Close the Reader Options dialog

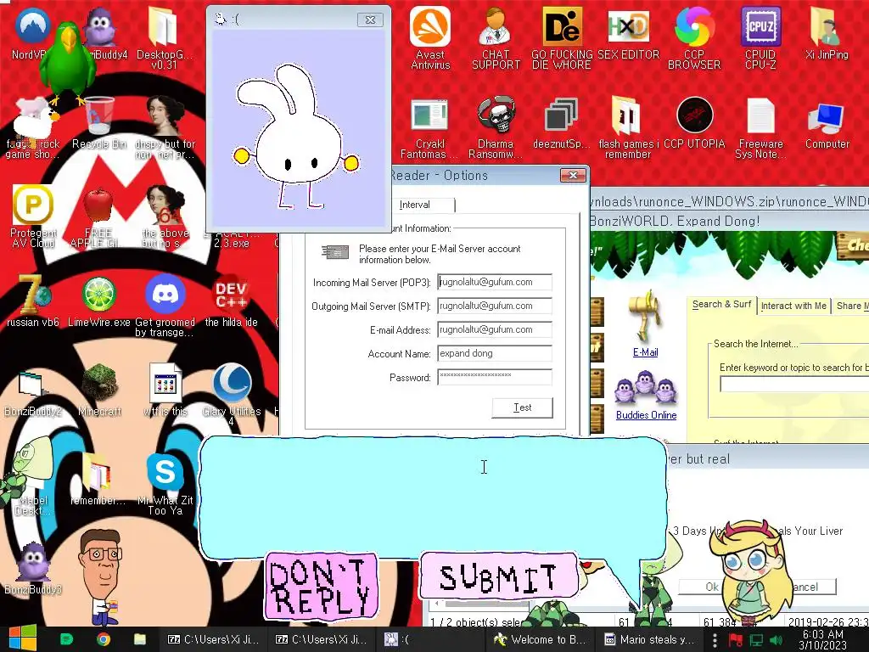coord(573,175)
